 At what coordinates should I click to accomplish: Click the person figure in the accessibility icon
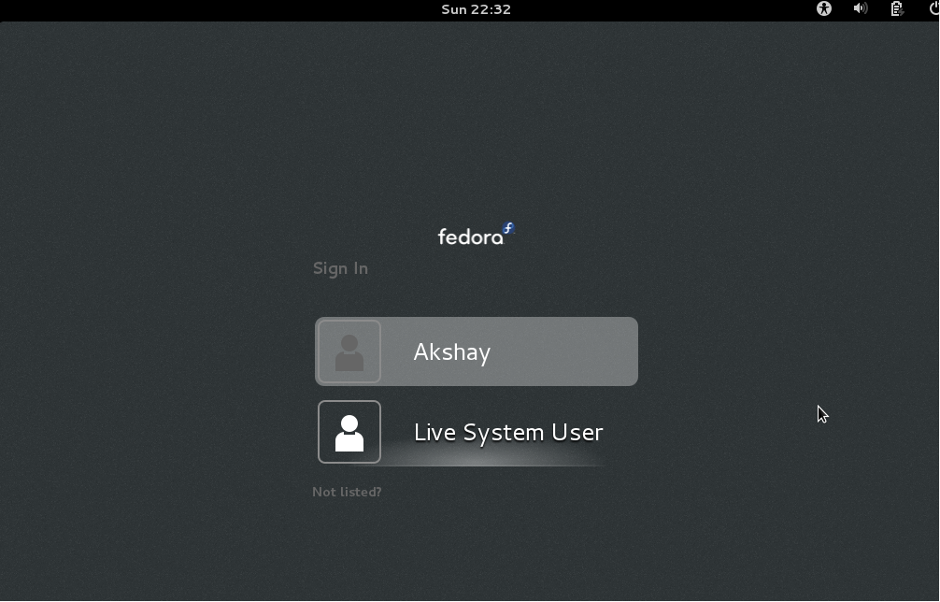pos(824,9)
